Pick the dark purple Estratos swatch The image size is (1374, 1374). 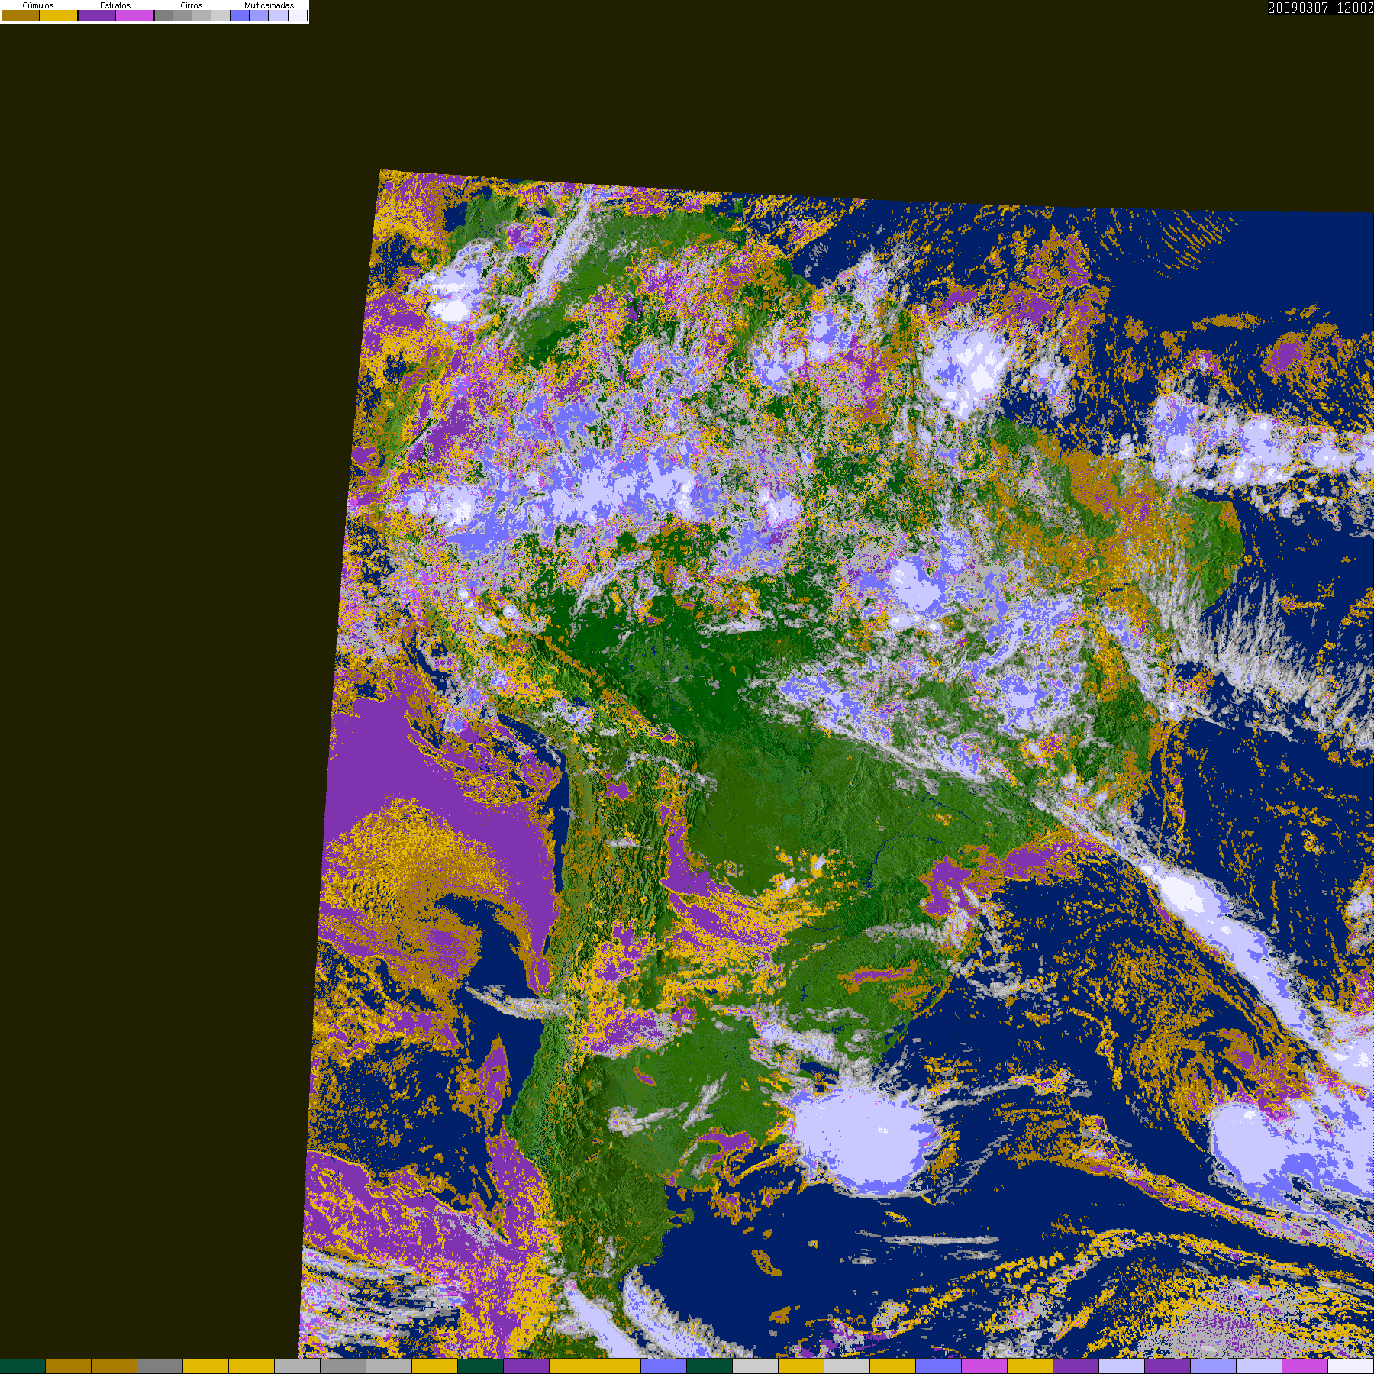97,15
